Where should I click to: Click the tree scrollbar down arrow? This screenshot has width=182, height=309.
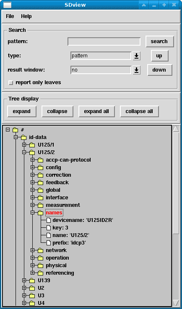click(x=176, y=303)
